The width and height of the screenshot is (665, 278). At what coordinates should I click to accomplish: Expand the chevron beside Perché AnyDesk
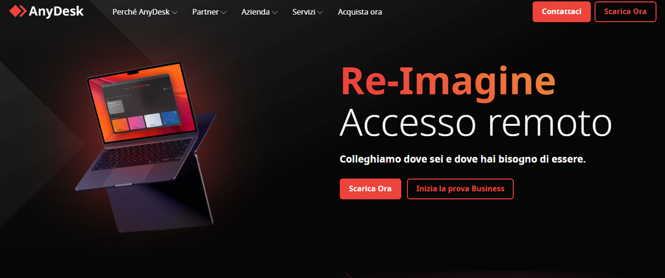174,13
